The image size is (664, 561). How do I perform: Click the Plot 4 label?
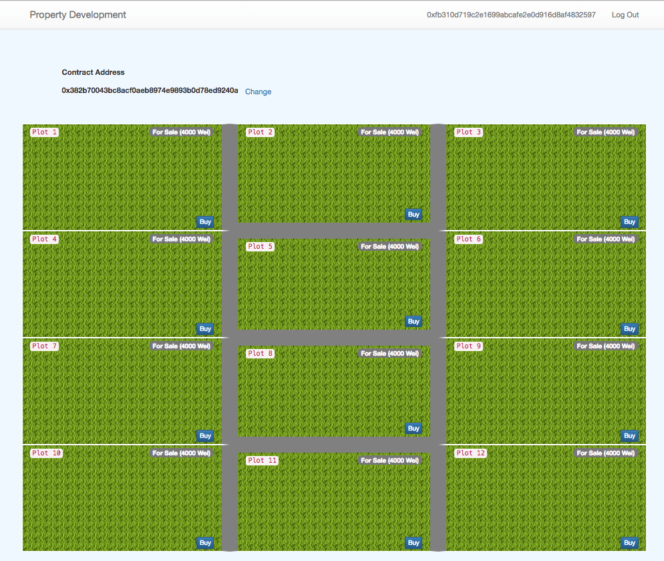coord(45,239)
